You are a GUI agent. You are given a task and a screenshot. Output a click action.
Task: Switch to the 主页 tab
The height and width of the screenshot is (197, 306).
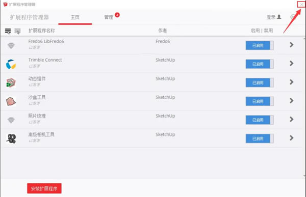(x=75, y=17)
